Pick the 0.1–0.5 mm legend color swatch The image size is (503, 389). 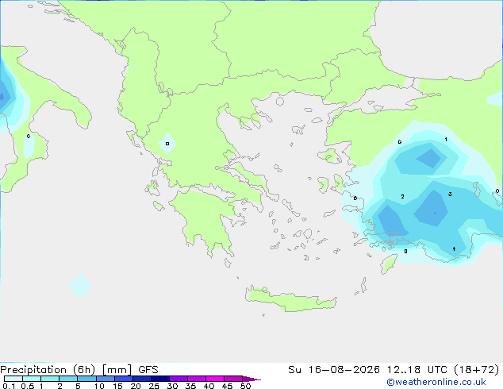[x=13, y=379]
